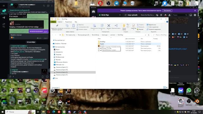Click File Explorer icon on taskbar
This screenshot has height=114, width=203.
pos(43,112)
